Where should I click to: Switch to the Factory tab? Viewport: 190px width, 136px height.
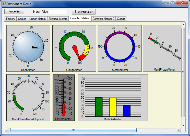pyautogui.click(x=10, y=19)
